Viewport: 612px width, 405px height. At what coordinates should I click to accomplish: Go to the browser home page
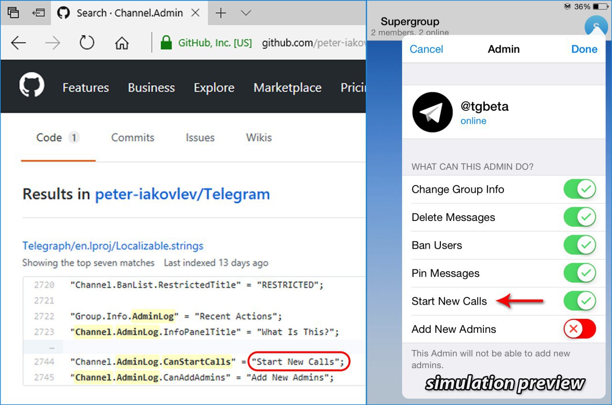tap(122, 43)
